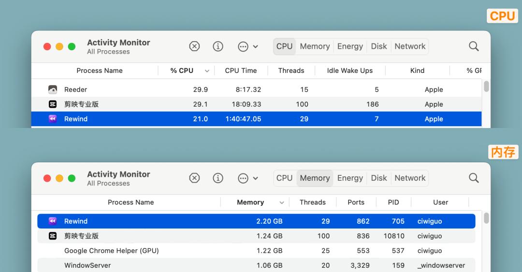Sort by PID column
The height and width of the screenshot is (272, 522).
point(393,202)
